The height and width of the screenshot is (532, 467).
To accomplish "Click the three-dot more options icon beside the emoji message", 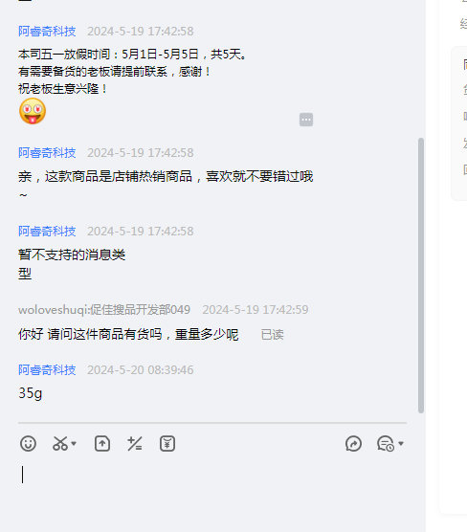I will (306, 120).
